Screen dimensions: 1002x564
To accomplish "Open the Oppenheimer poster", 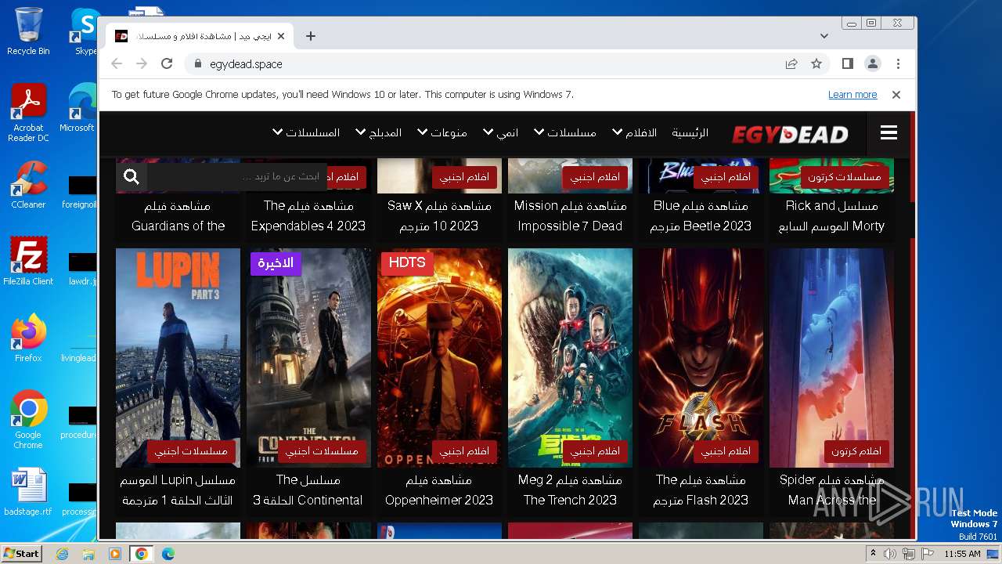I will [x=439, y=358].
